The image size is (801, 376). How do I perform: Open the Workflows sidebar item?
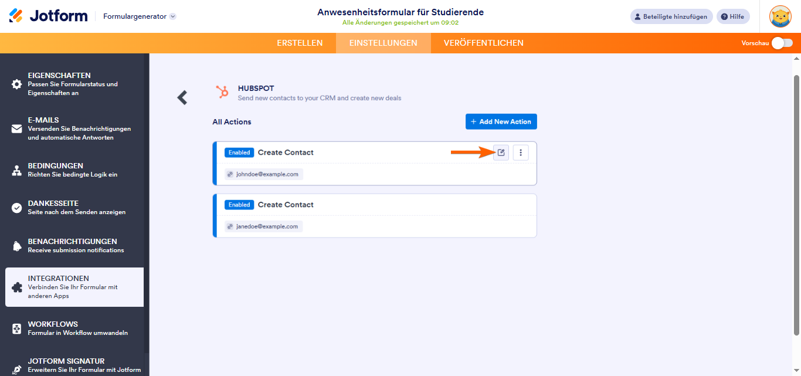point(74,328)
